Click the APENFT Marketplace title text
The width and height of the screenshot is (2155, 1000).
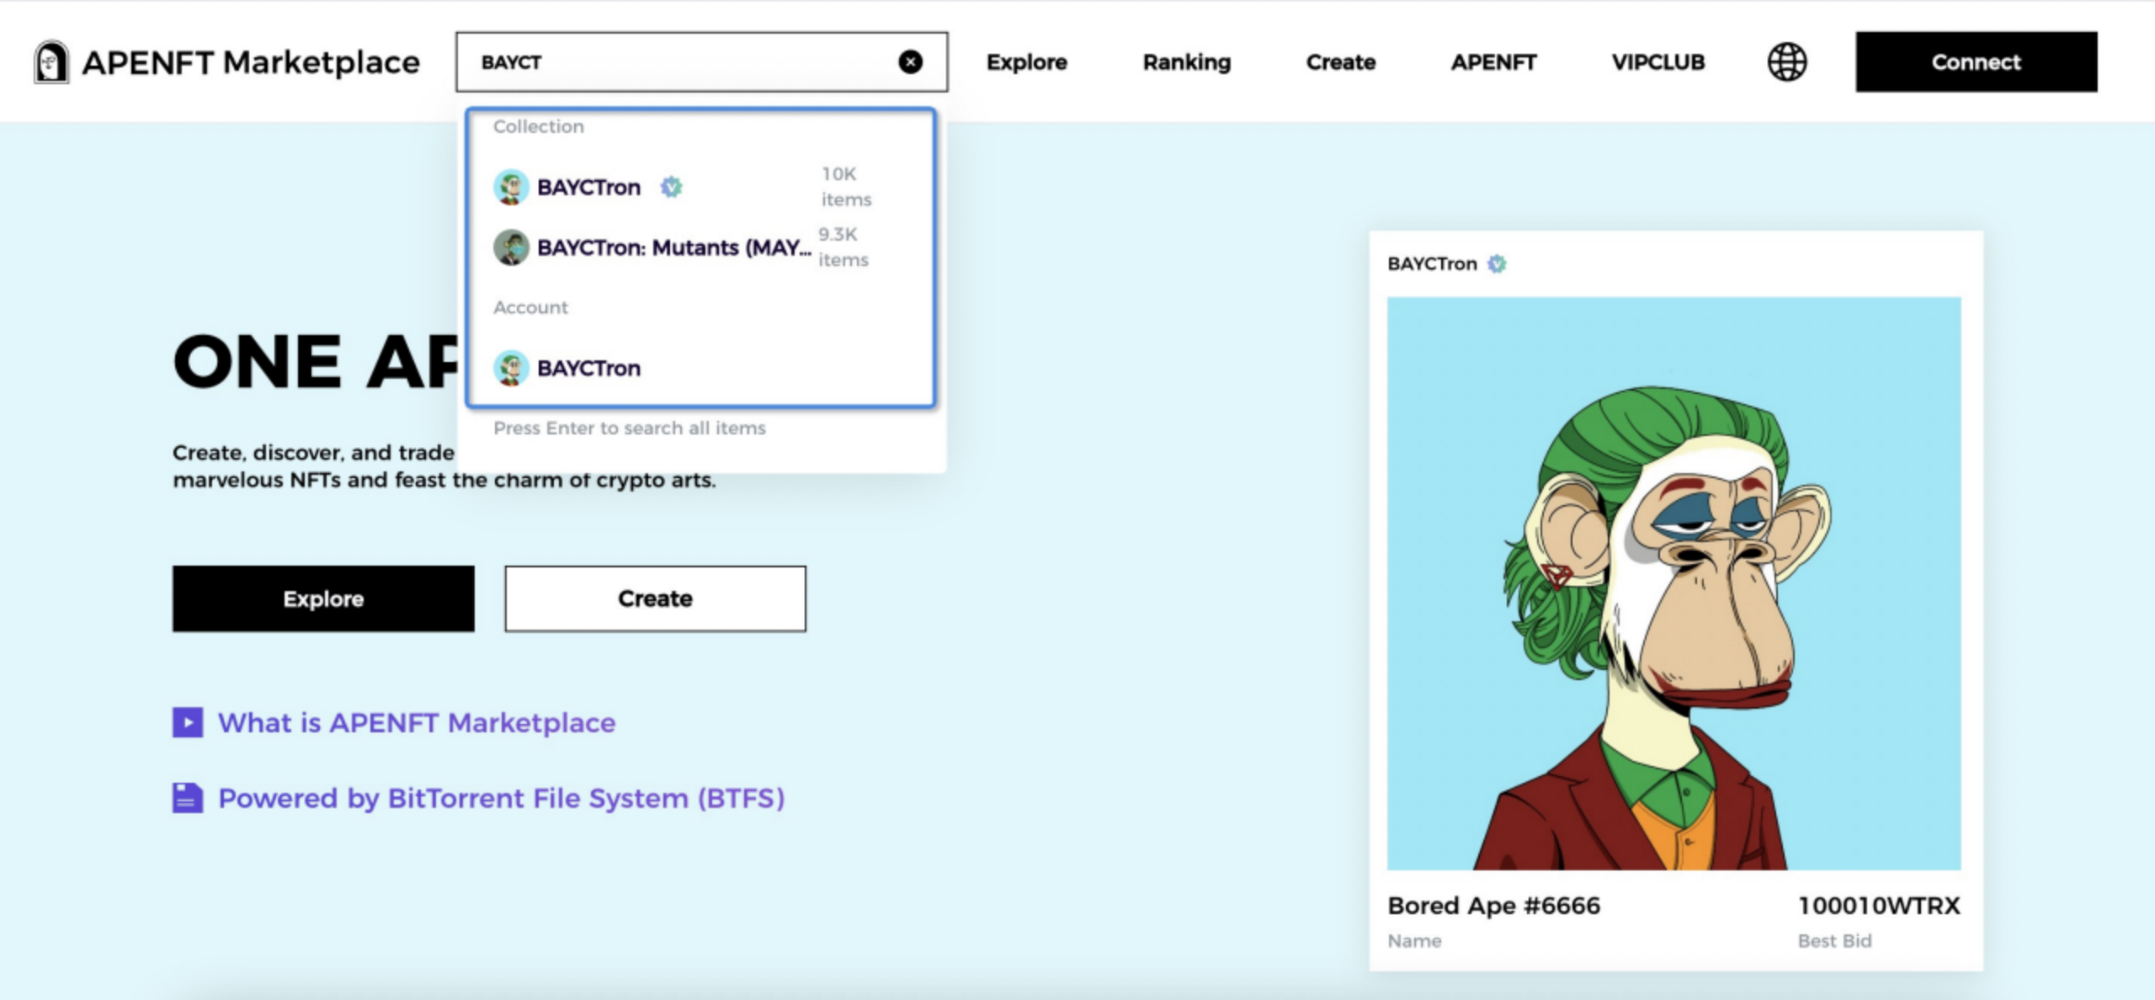pyautogui.click(x=251, y=62)
